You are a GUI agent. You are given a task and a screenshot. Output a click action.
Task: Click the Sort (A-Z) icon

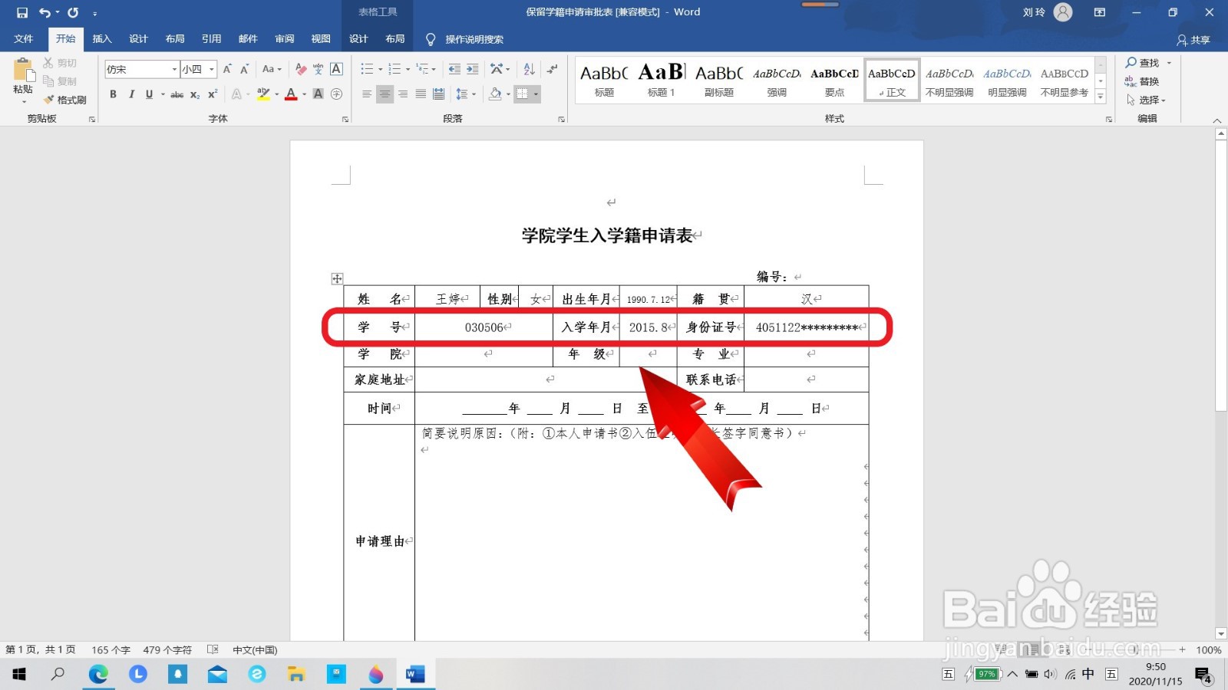click(529, 69)
